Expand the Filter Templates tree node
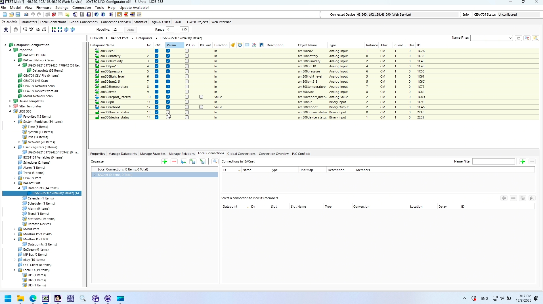The image size is (543, 304). pos(10,106)
